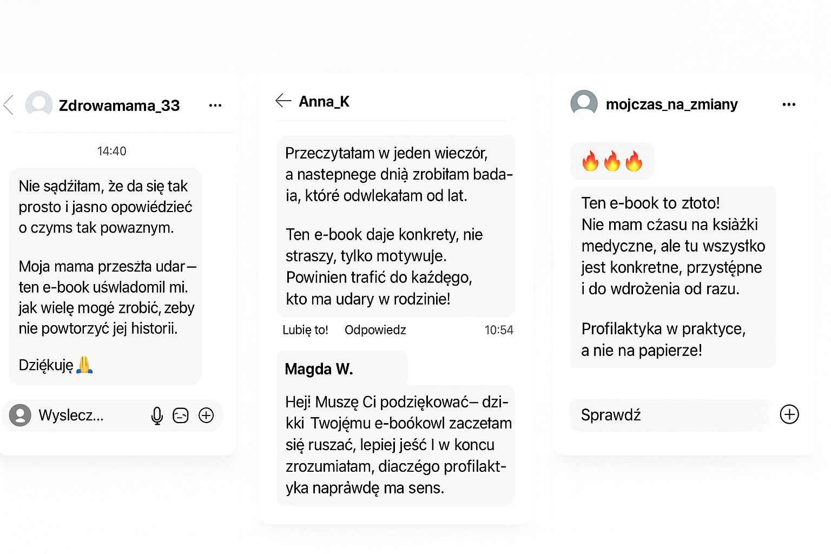
Task: Click the fire emoji reaction bubble
Action: tap(612, 161)
